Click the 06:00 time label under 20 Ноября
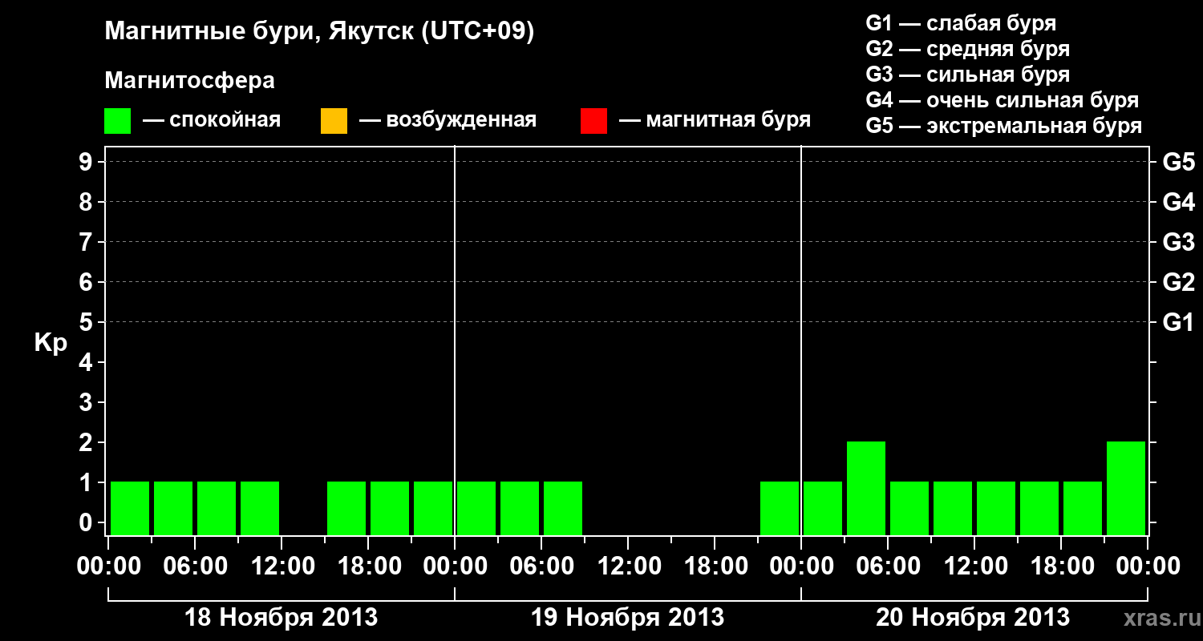 click(x=888, y=566)
